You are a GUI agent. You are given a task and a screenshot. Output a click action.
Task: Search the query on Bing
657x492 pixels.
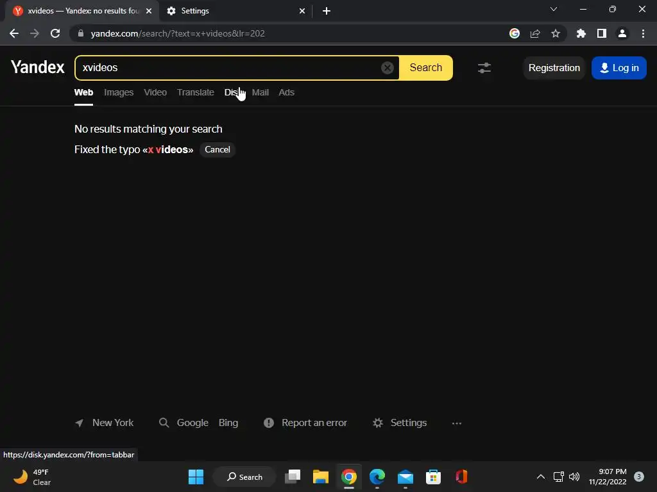[228, 423]
